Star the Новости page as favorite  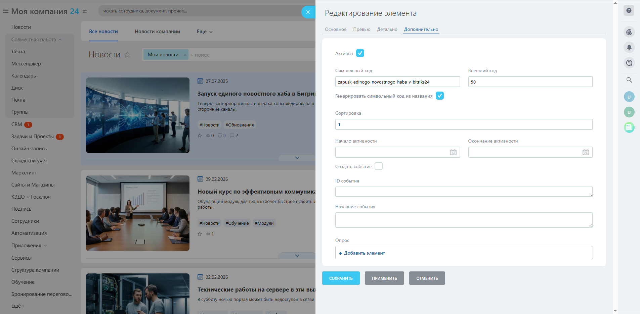tap(127, 55)
